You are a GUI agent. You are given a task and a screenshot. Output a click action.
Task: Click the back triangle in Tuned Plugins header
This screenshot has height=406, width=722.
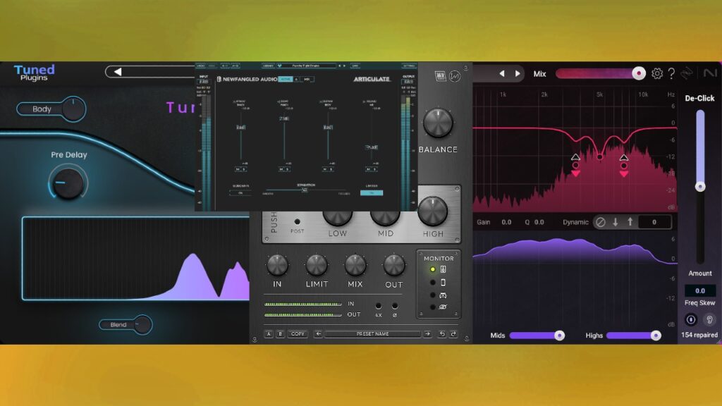[118, 72]
